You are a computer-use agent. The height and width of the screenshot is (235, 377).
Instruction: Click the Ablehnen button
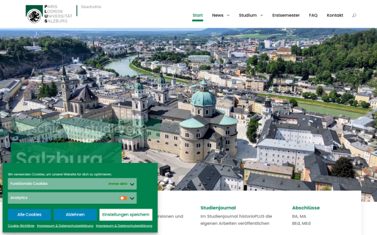[x=75, y=214]
